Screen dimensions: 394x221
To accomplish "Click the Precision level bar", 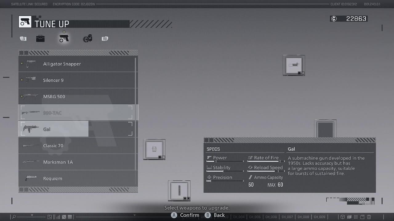I will (225, 181).
